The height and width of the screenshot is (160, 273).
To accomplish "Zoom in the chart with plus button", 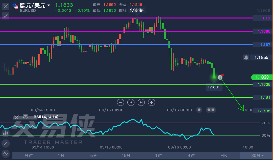I will point(152,102).
